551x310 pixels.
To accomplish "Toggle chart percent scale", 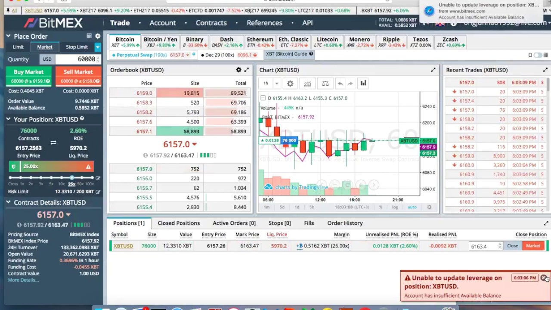I will tap(381, 207).
